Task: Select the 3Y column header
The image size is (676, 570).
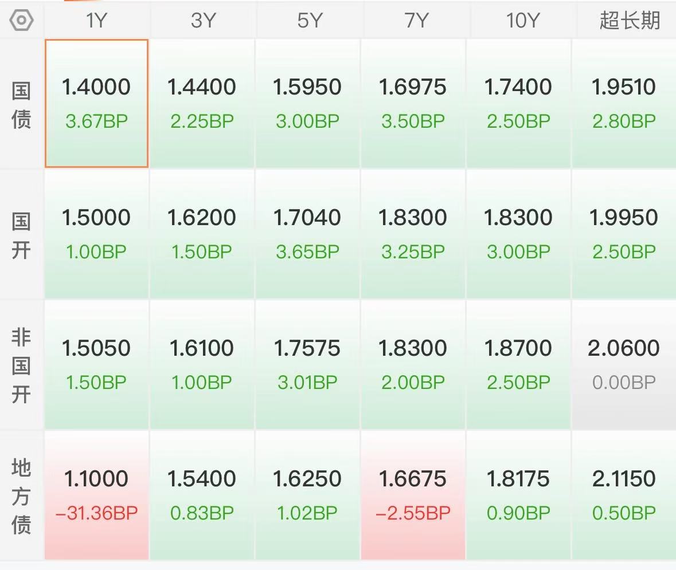Action: [x=202, y=20]
